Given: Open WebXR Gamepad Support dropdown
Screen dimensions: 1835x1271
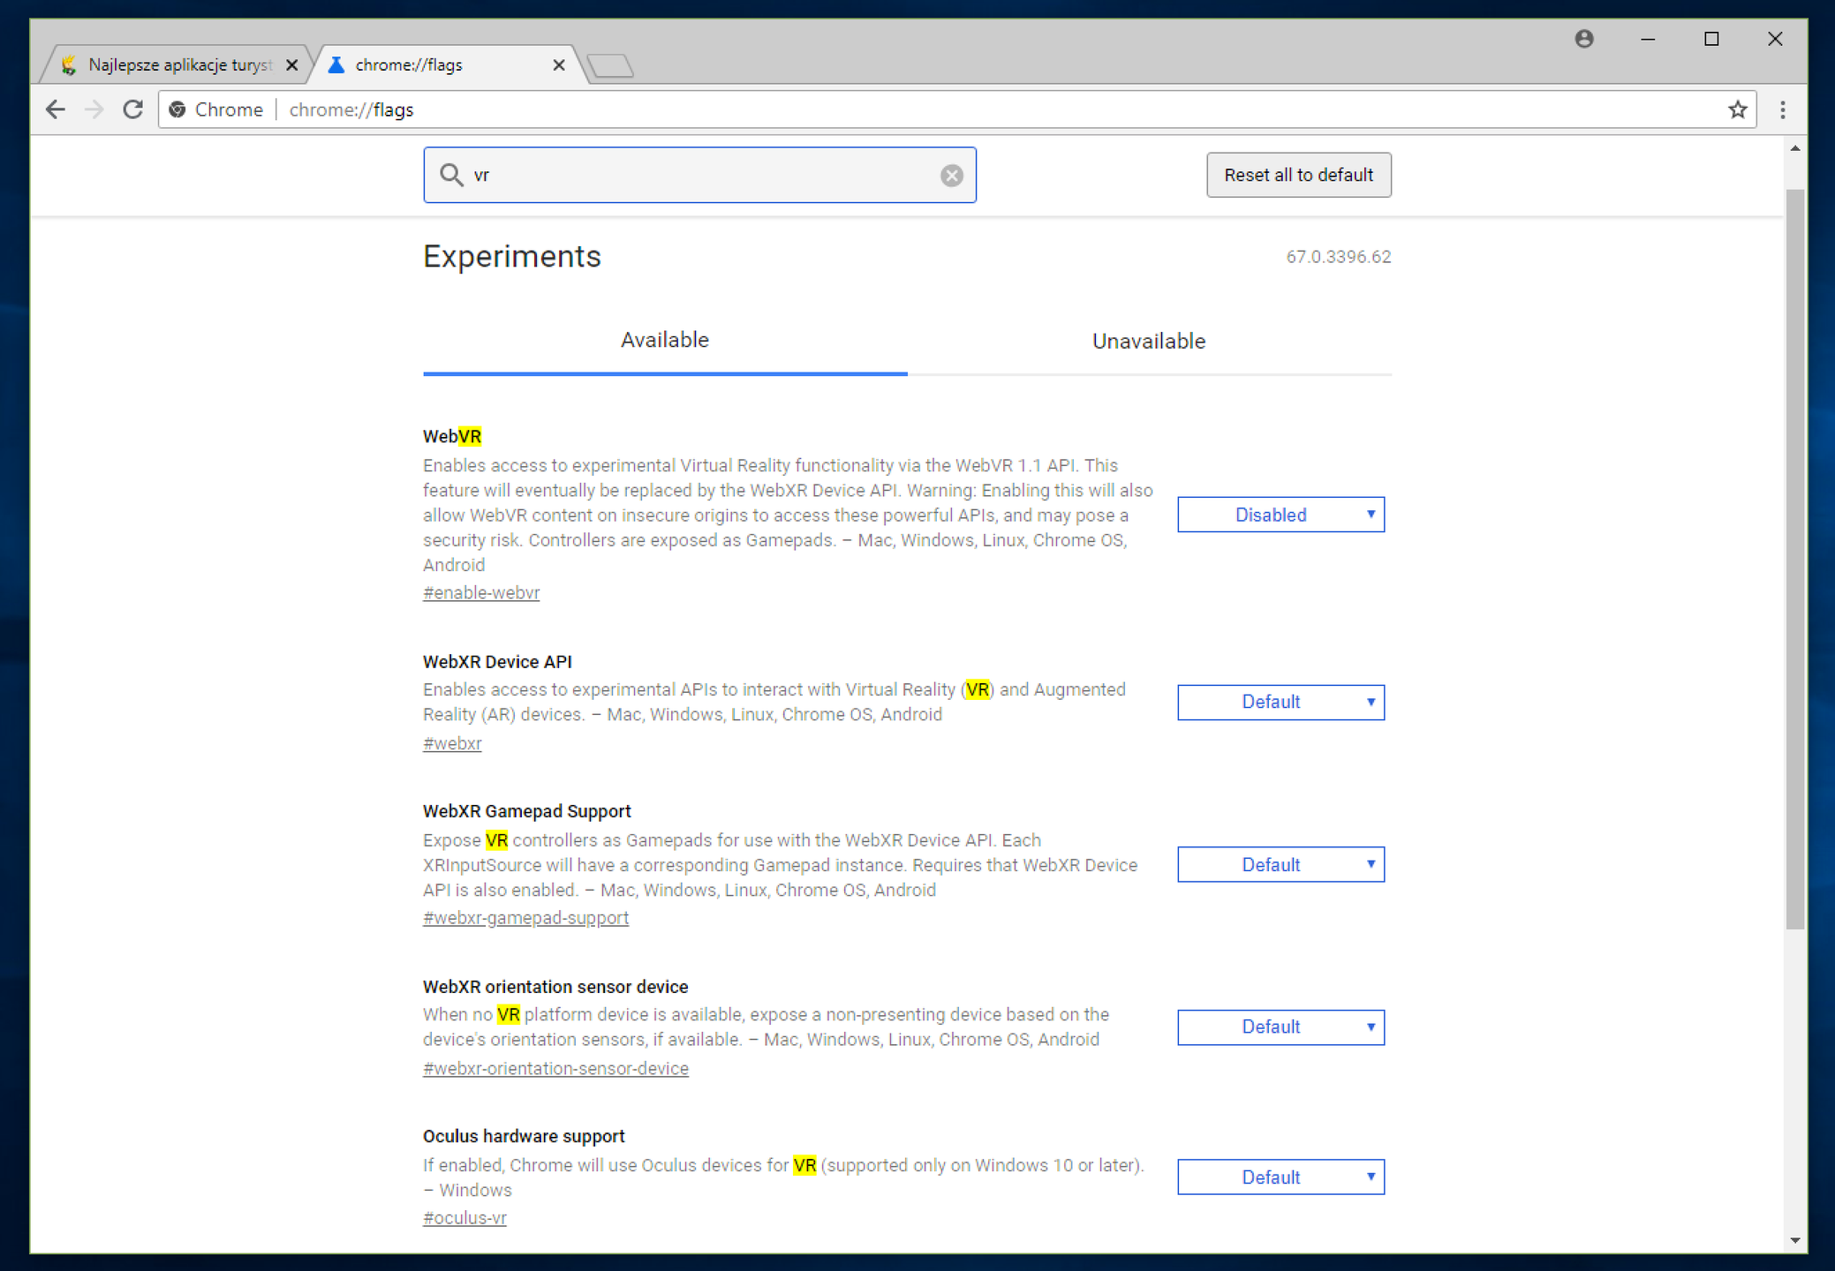Looking at the screenshot, I should point(1280,865).
